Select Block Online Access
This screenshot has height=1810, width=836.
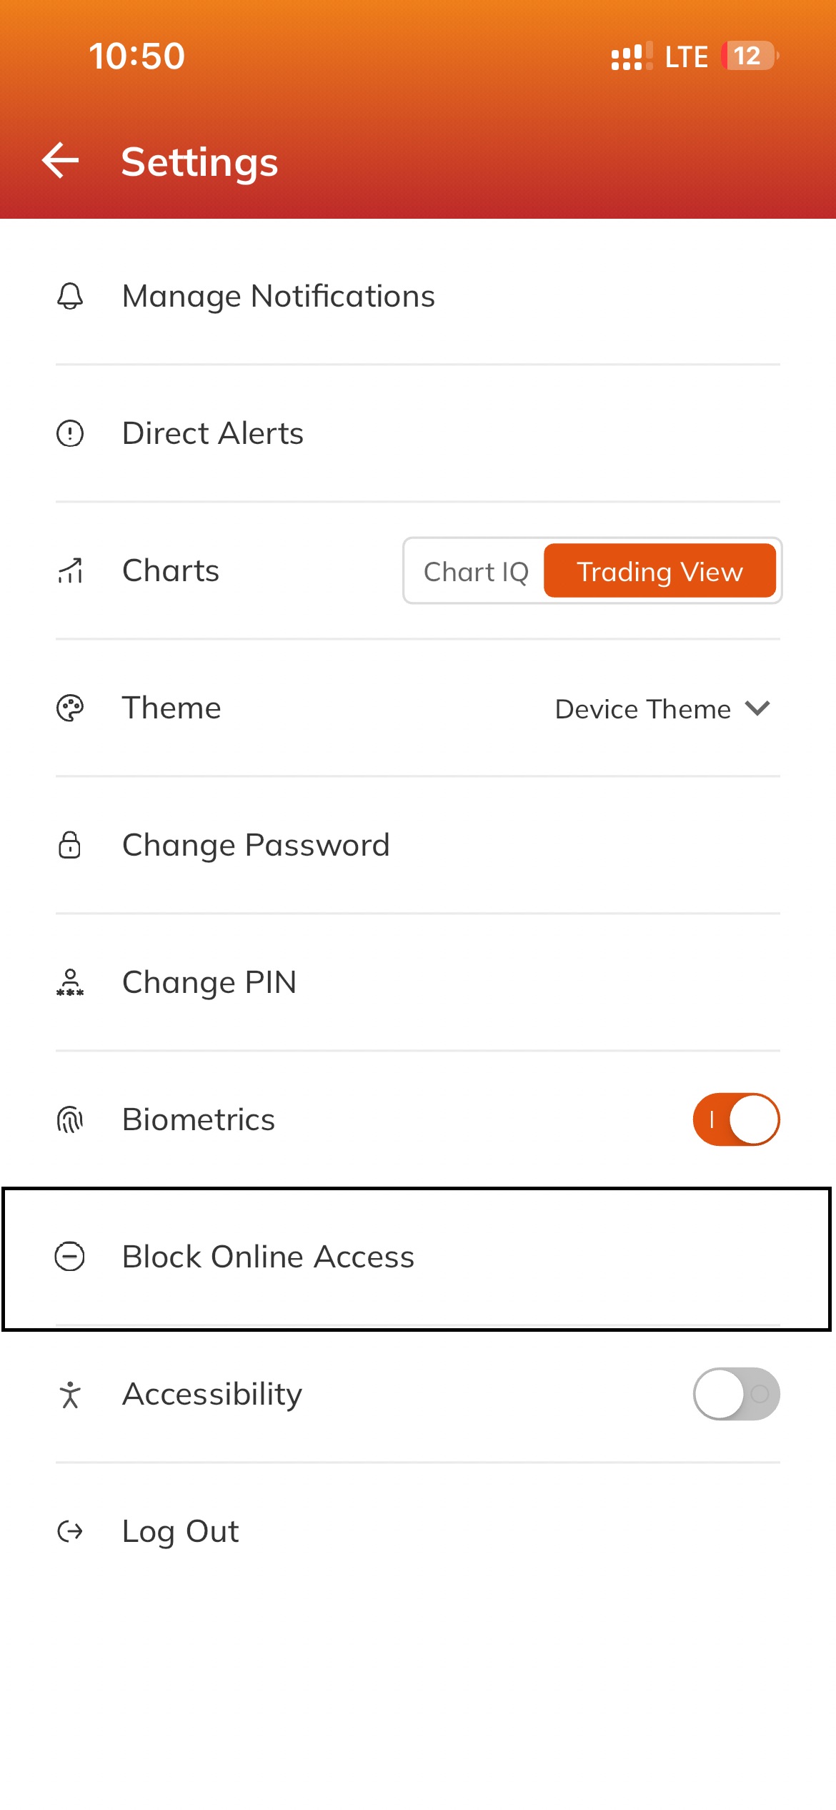coord(418,1258)
